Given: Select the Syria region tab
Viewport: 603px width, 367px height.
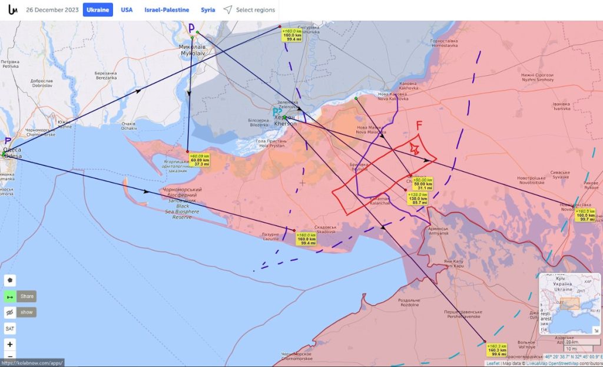Looking at the screenshot, I should coord(207,10).
